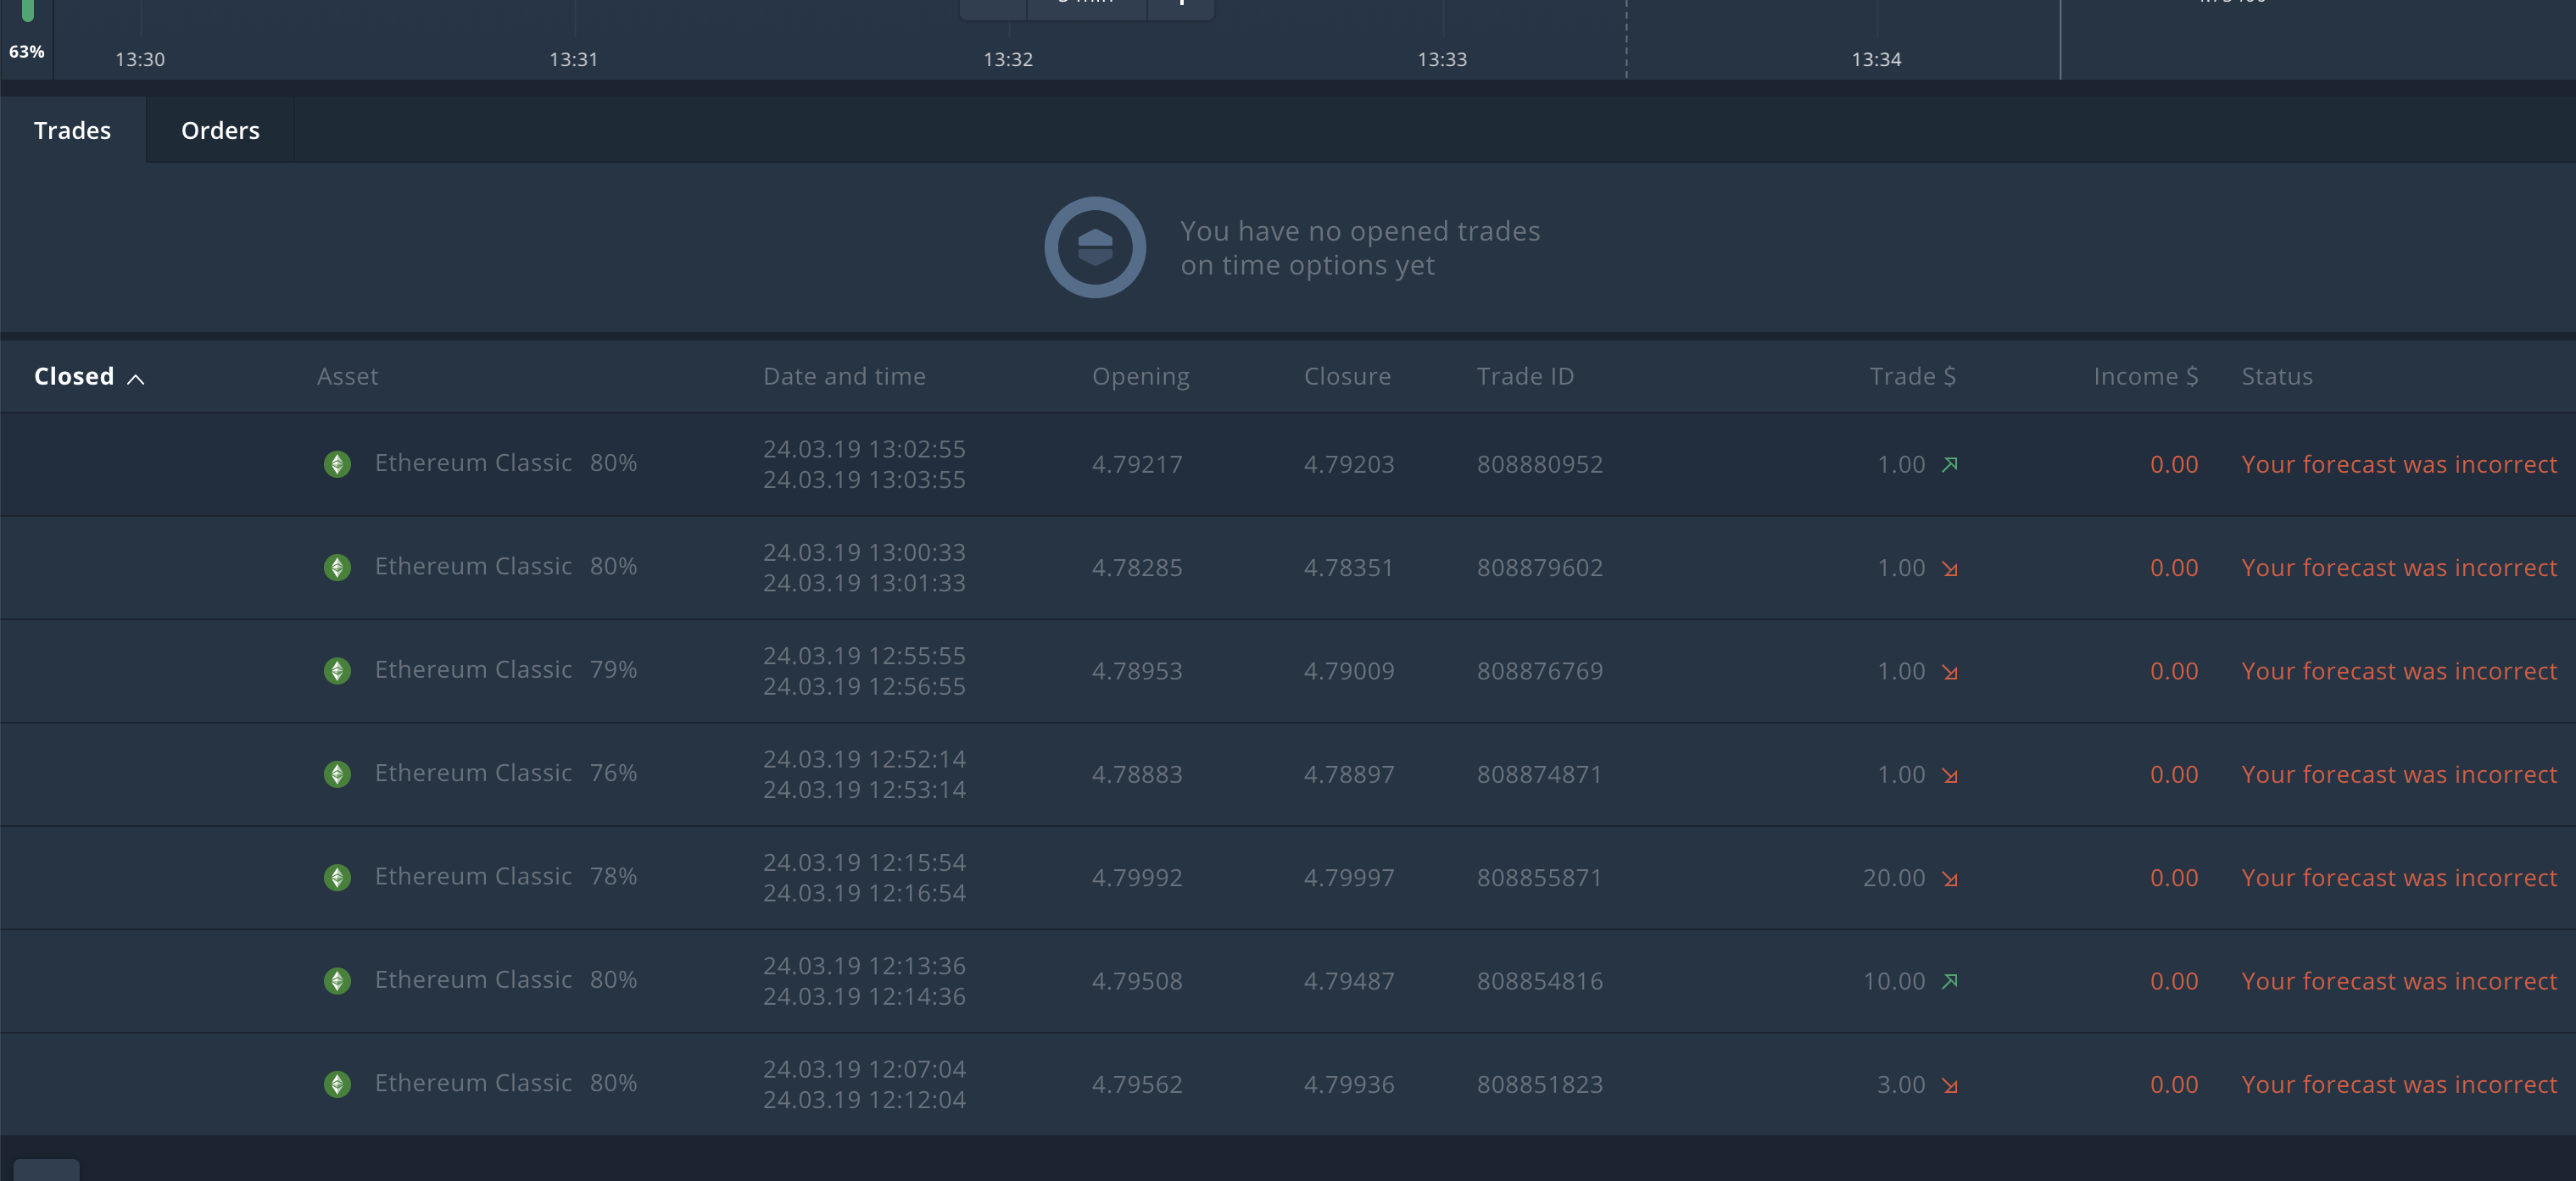The height and width of the screenshot is (1181, 2576).
Task: Open the trade row with ID 808874871
Action: (1539, 774)
